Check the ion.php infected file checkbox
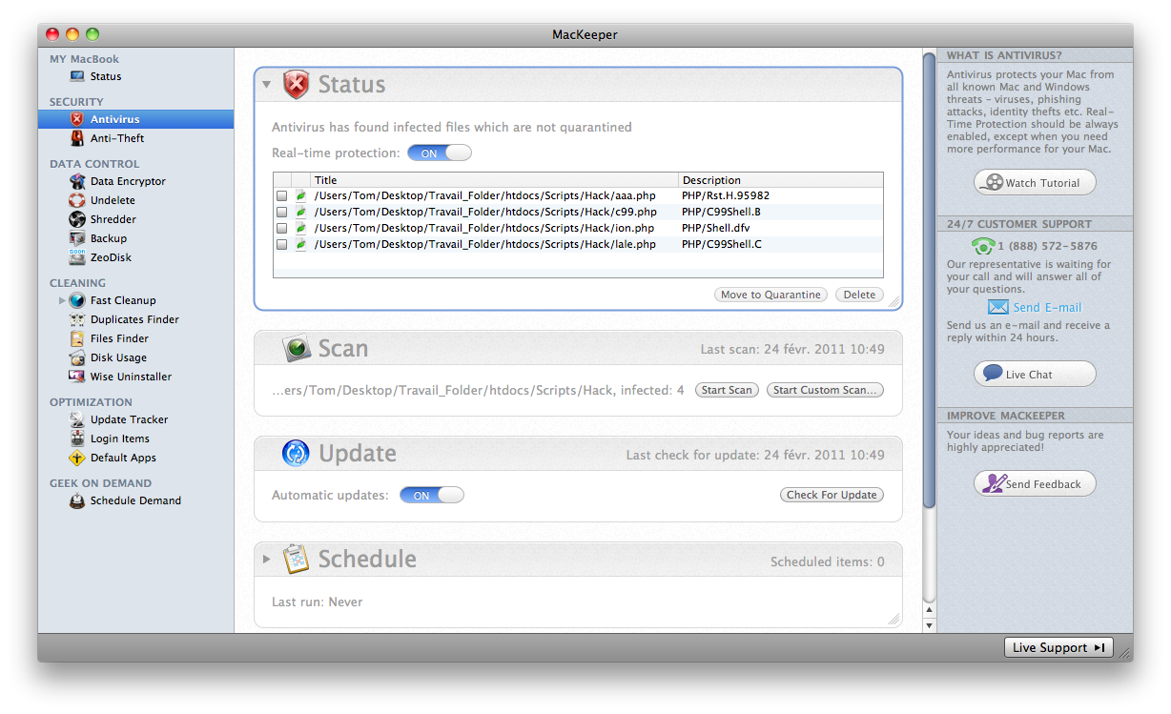 tap(282, 228)
